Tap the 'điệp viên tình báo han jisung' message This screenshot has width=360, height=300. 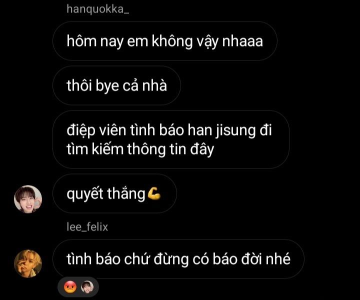point(171,139)
